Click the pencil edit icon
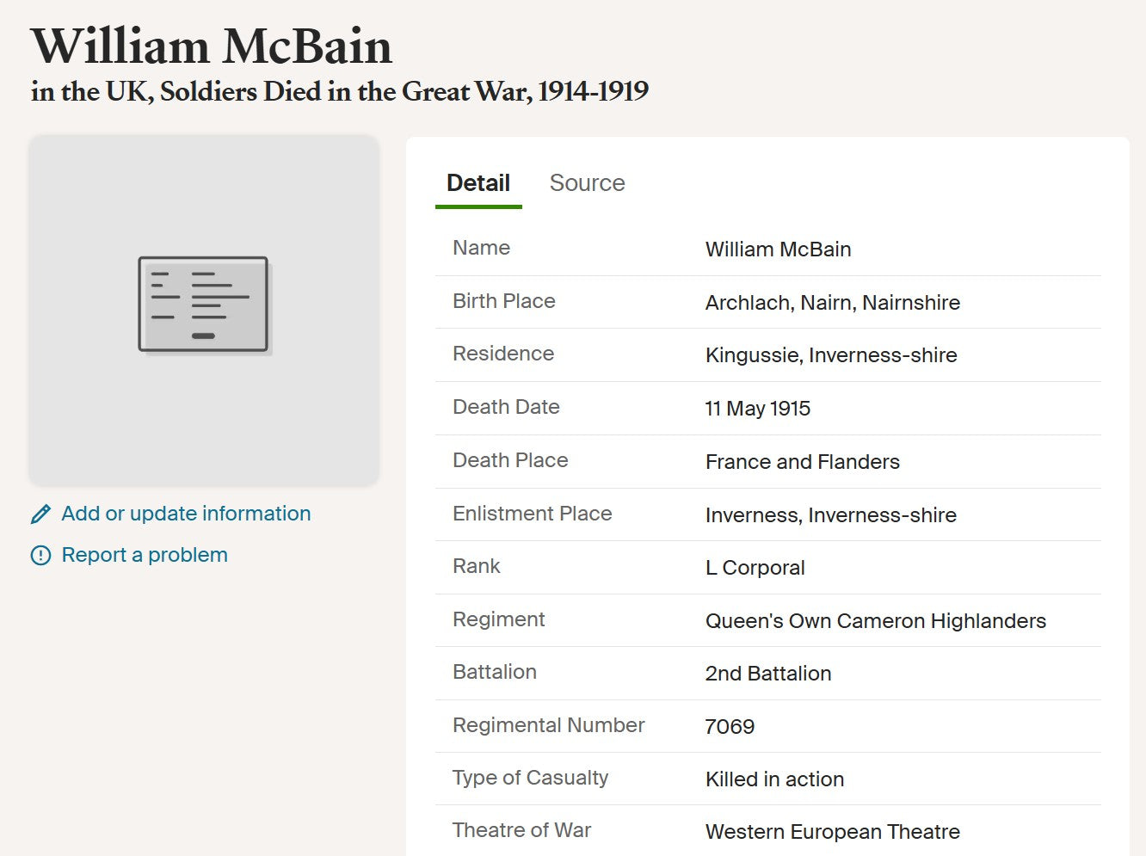The width and height of the screenshot is (1146, 856). point(40,513)
